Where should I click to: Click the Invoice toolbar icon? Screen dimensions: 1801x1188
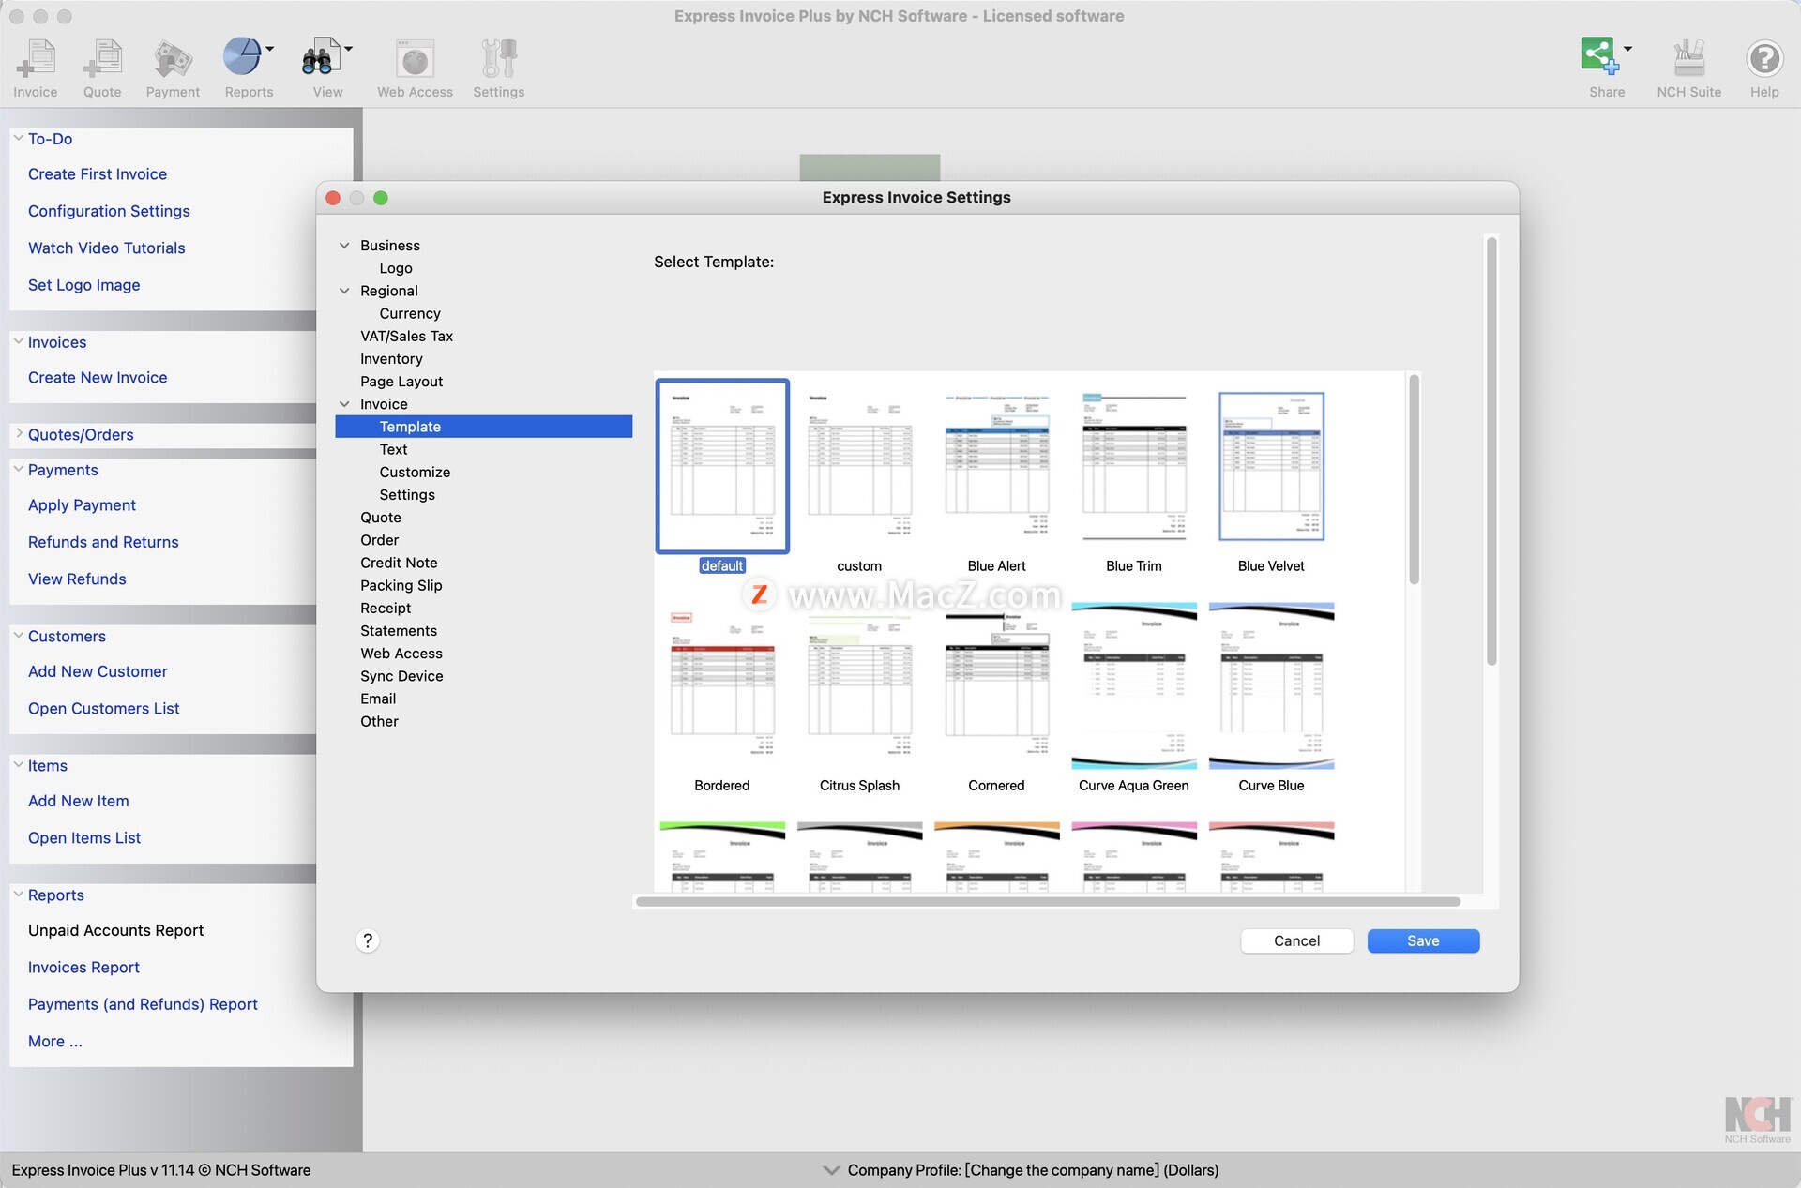click(36, 58)
